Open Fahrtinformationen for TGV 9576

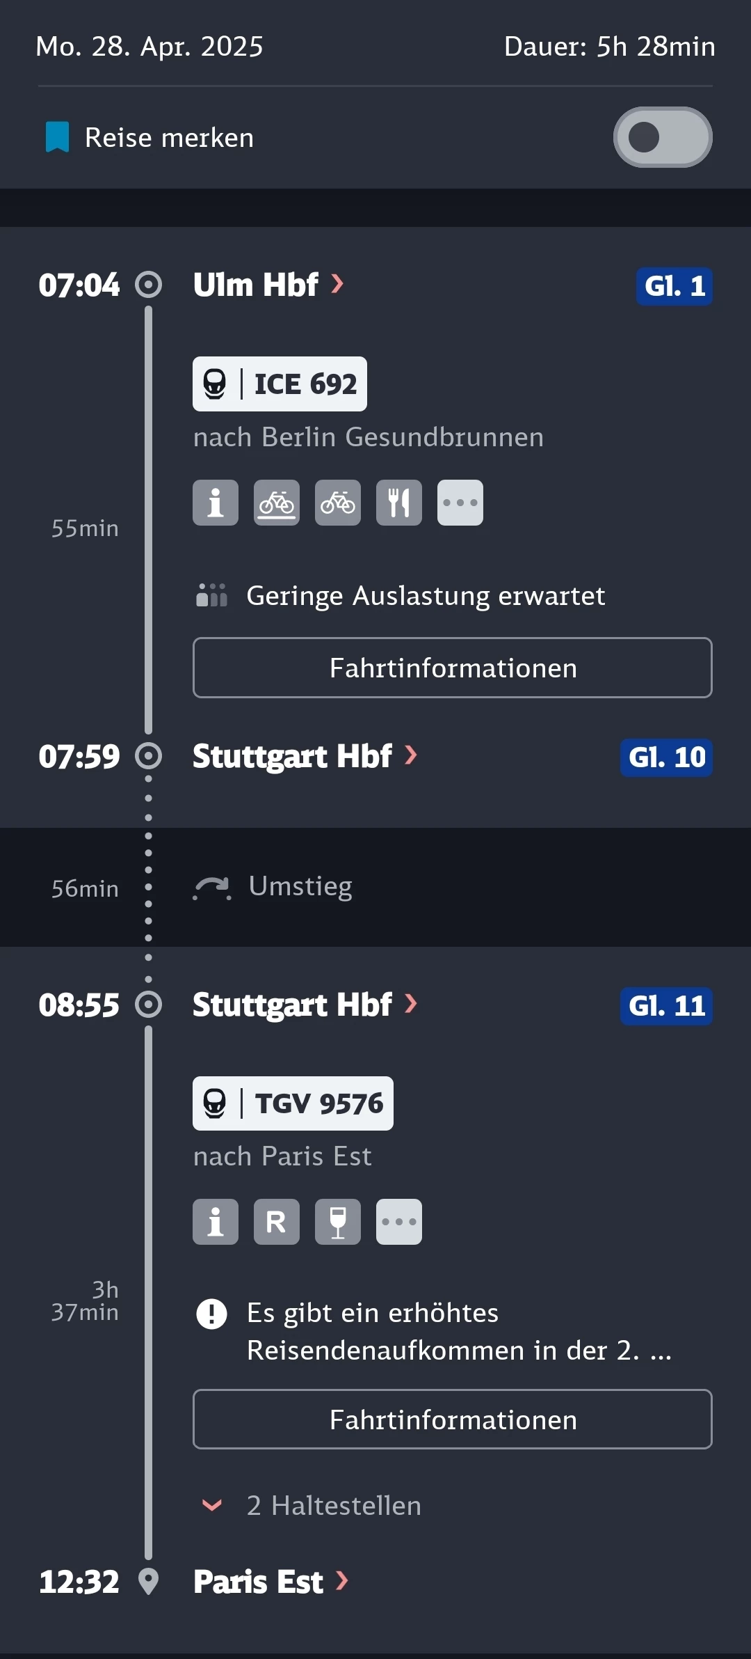point(453,1420)
